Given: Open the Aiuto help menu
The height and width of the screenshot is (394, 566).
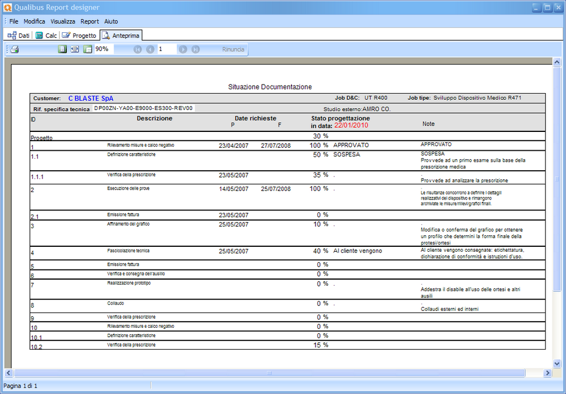Looking at the screenshot, I should (111, 21).
